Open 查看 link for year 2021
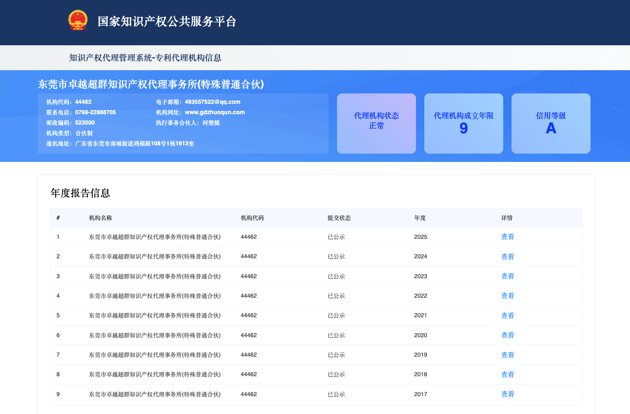Image resolution: width=630 pixels, height=414 pixels. tap(507, 316)
